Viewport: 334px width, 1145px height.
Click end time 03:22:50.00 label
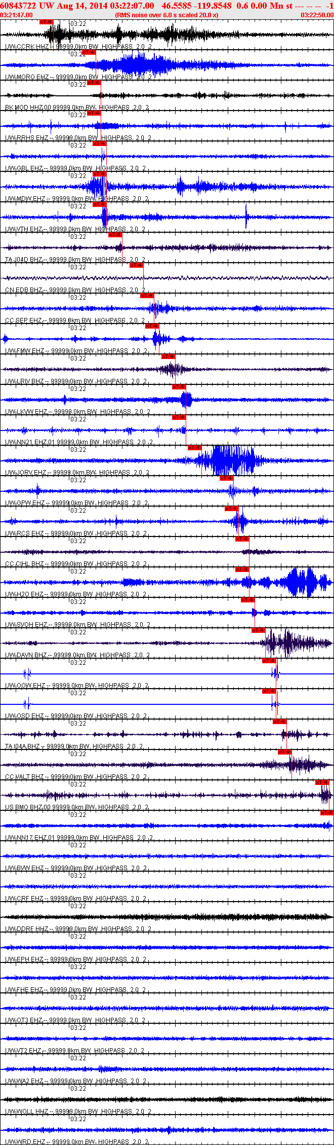tap(317, 15)
